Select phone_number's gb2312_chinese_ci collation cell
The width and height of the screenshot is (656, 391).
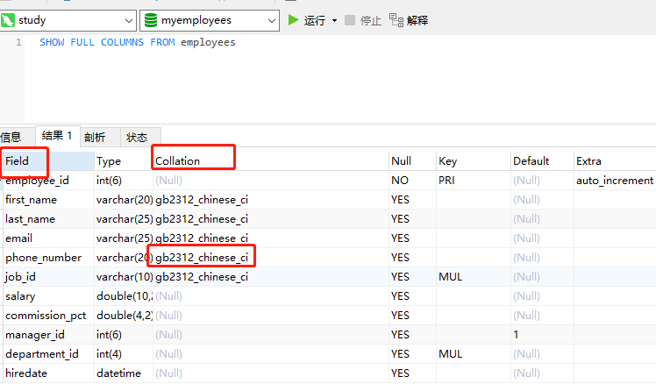(x=202, y=257)
